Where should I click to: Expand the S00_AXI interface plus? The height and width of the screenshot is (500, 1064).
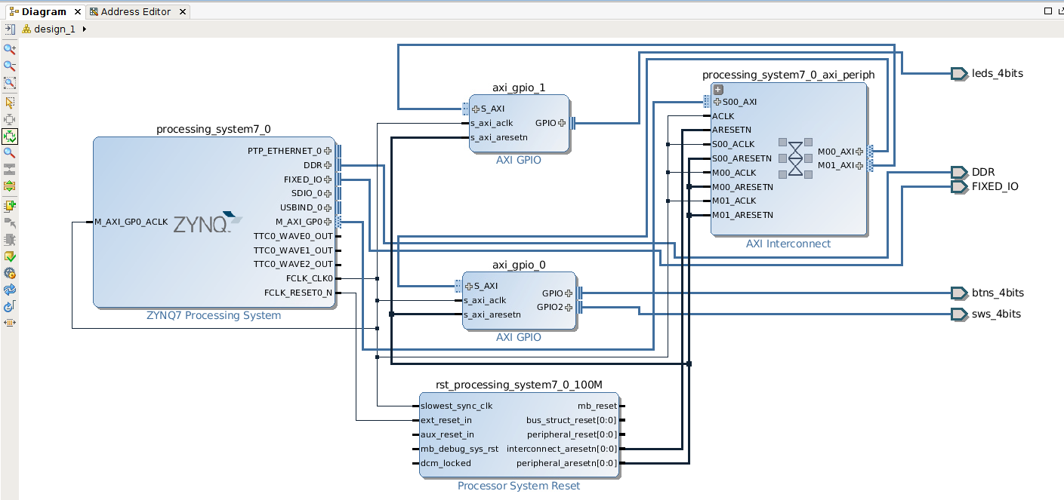pos(717,102)
